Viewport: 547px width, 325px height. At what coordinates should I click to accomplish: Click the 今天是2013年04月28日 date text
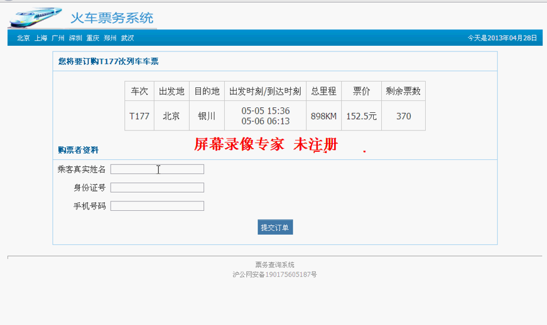[x=502, y=38]
